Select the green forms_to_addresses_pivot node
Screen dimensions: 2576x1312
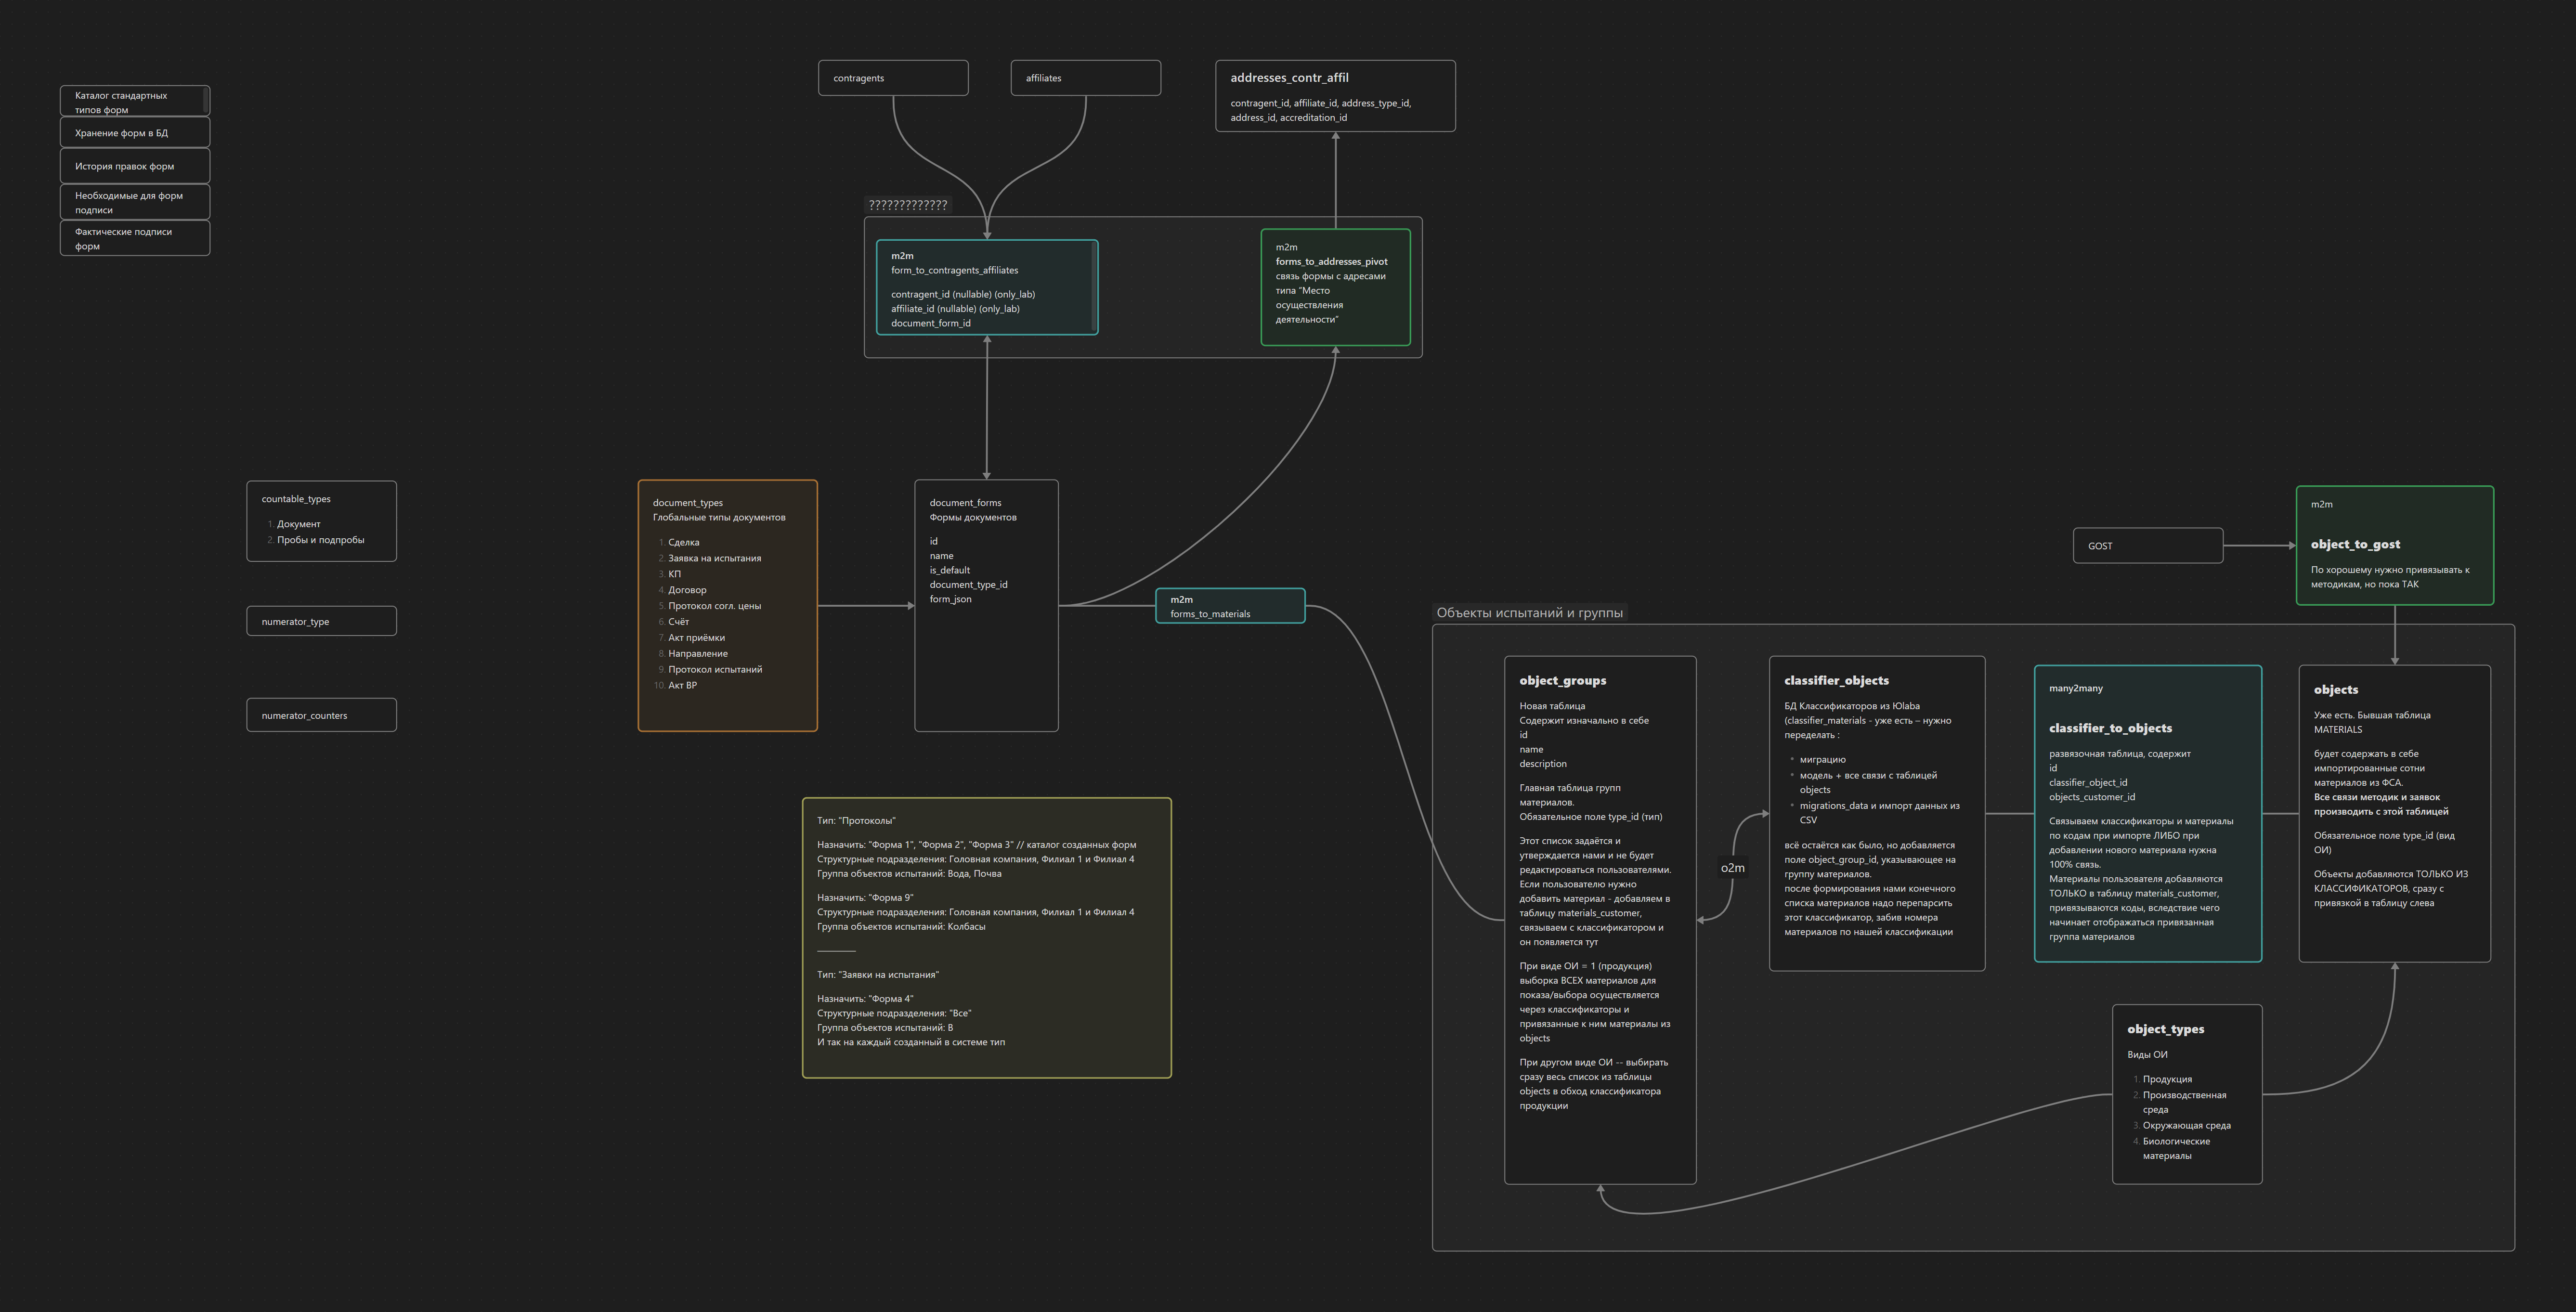(1335, 287)
